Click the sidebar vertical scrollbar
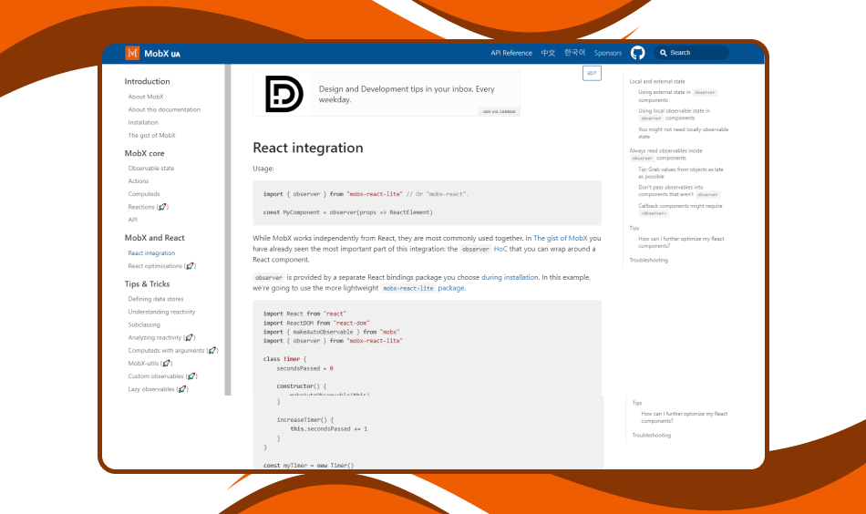 (228, 230)
